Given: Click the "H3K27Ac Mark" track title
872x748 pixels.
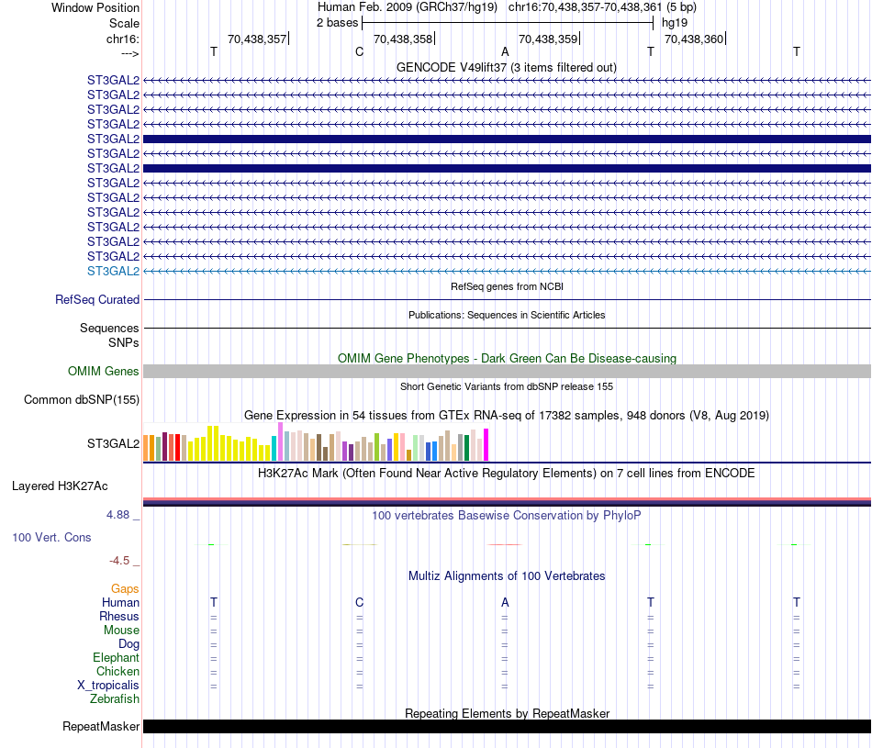Looking at the screenshot, I should pos(506,474).
